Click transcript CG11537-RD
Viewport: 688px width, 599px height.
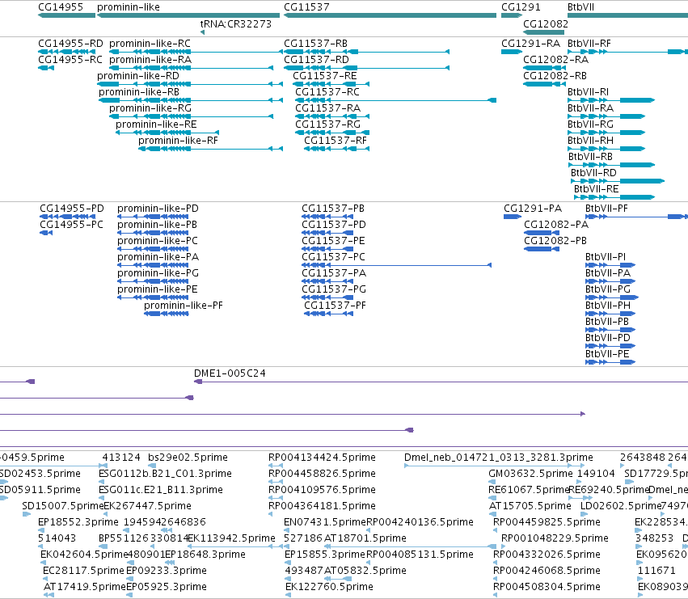click(x=316, y=60)
